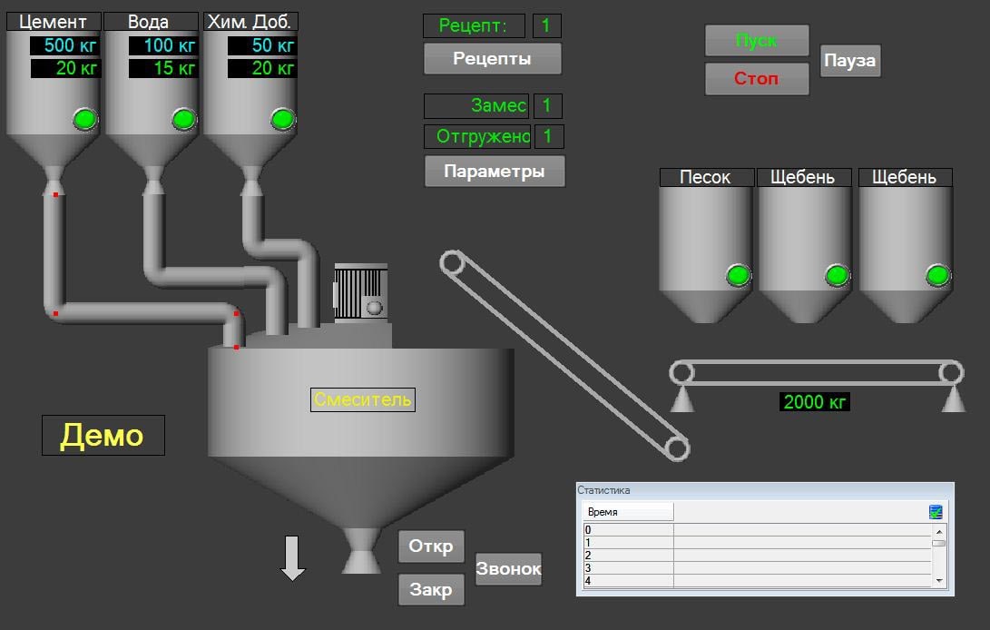The image size is (990, 630).
Task: Toggle the Хим. Доб. tank green indicator
Action: coord(283,119)
